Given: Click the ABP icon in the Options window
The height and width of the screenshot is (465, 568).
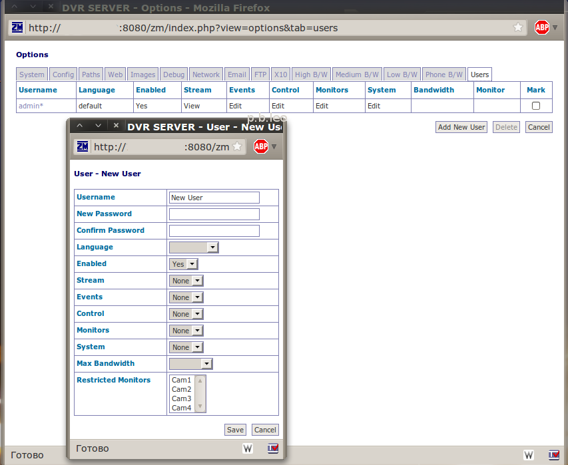Looking at the screenshot, I should (541, 27).
